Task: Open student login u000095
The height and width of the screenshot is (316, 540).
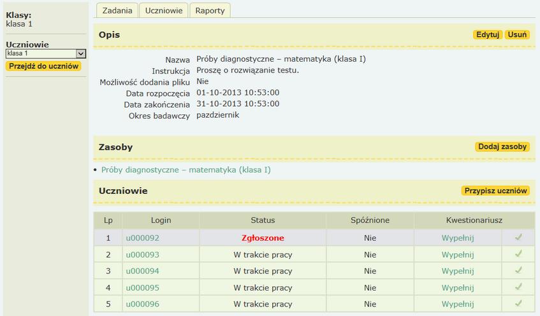Action: (x=143, y=287)
